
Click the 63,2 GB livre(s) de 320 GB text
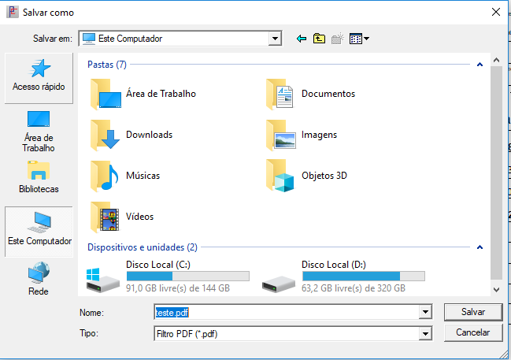354,288
